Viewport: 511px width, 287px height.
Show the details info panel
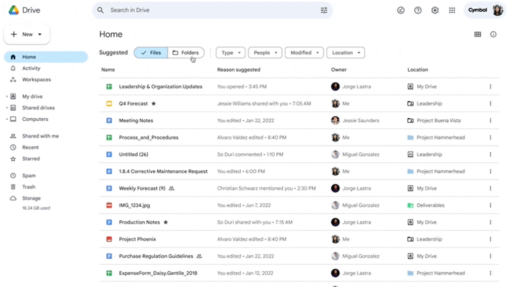click(493, 34)
